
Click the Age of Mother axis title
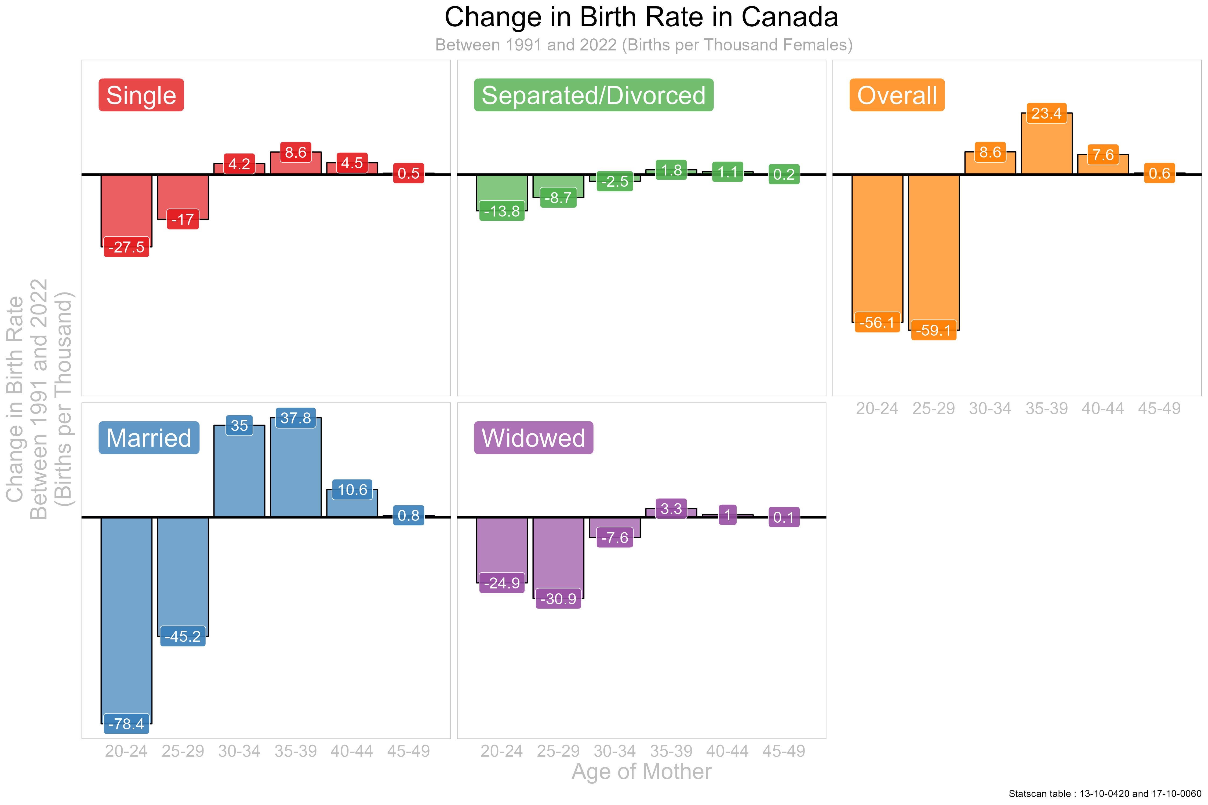pyautogui.click(x=641, y=772)
